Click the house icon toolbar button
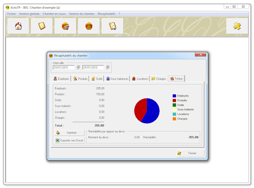The width and height of the screenshot is (254, 188). (18, 26)
